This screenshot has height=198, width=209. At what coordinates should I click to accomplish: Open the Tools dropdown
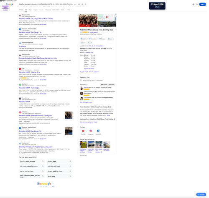tap(70, 10)
